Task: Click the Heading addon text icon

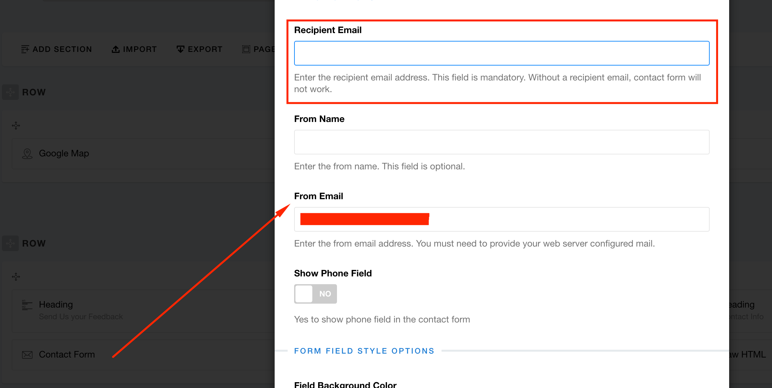Action: pyautogui.click(x=27, y=305)
